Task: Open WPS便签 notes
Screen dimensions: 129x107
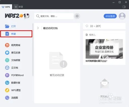Action: pyautogui.click(x=13, y=90)
